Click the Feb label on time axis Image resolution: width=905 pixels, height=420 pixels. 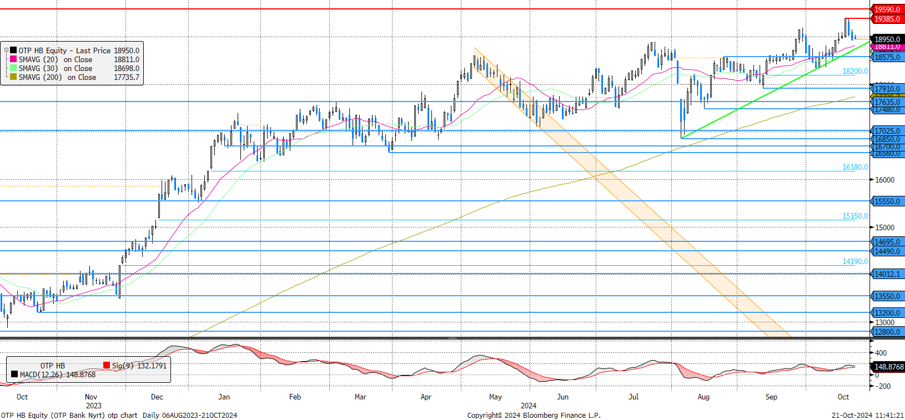pos(295,397)
